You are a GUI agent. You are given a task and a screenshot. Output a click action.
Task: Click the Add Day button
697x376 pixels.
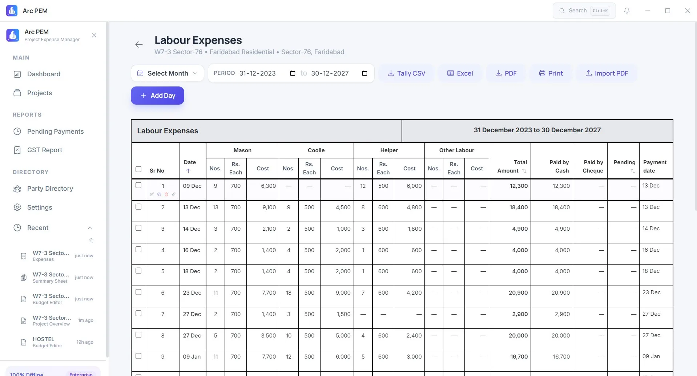coord(157,96)
